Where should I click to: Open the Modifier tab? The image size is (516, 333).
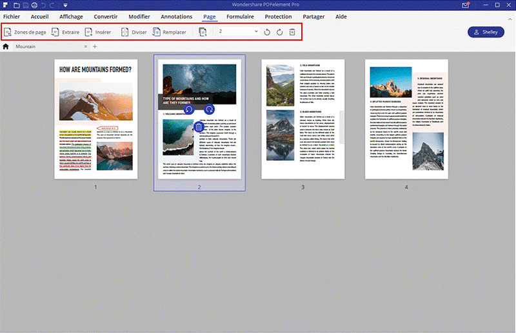[x=139, y=17]
